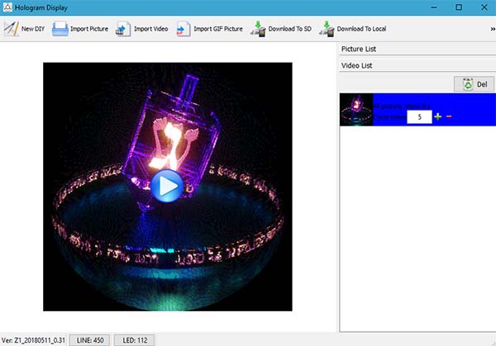This screenshot has width=496, height=346.
Task: Delete the selected video with Del
Action: click(474, 84)
